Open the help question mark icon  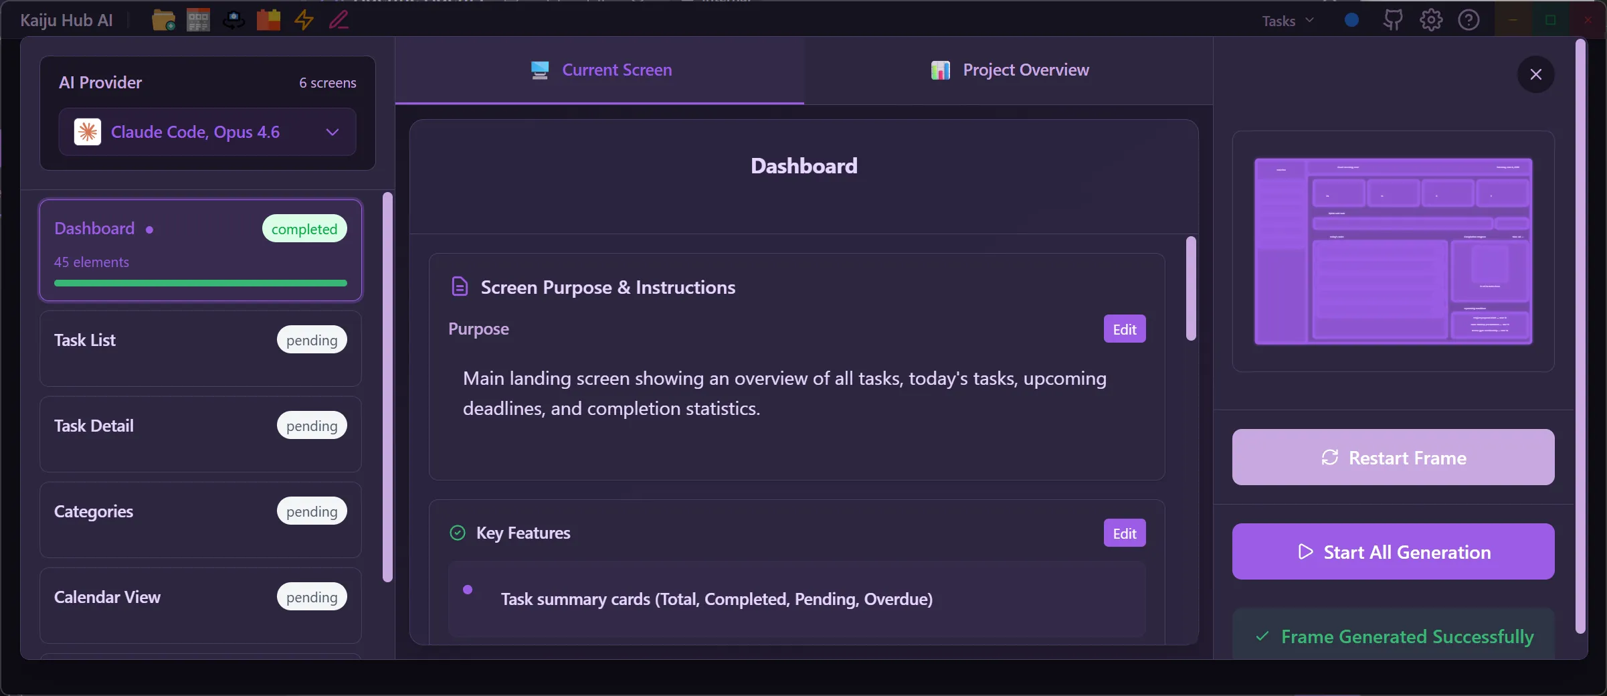[x=1469, y=20]
